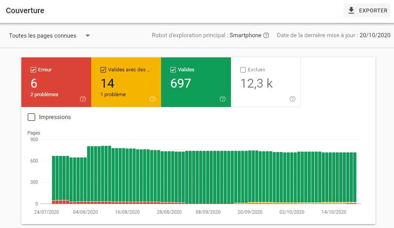Click the EXPORTER button
The height and width of the screenshot is (228, 394).
tap(367, 10)
